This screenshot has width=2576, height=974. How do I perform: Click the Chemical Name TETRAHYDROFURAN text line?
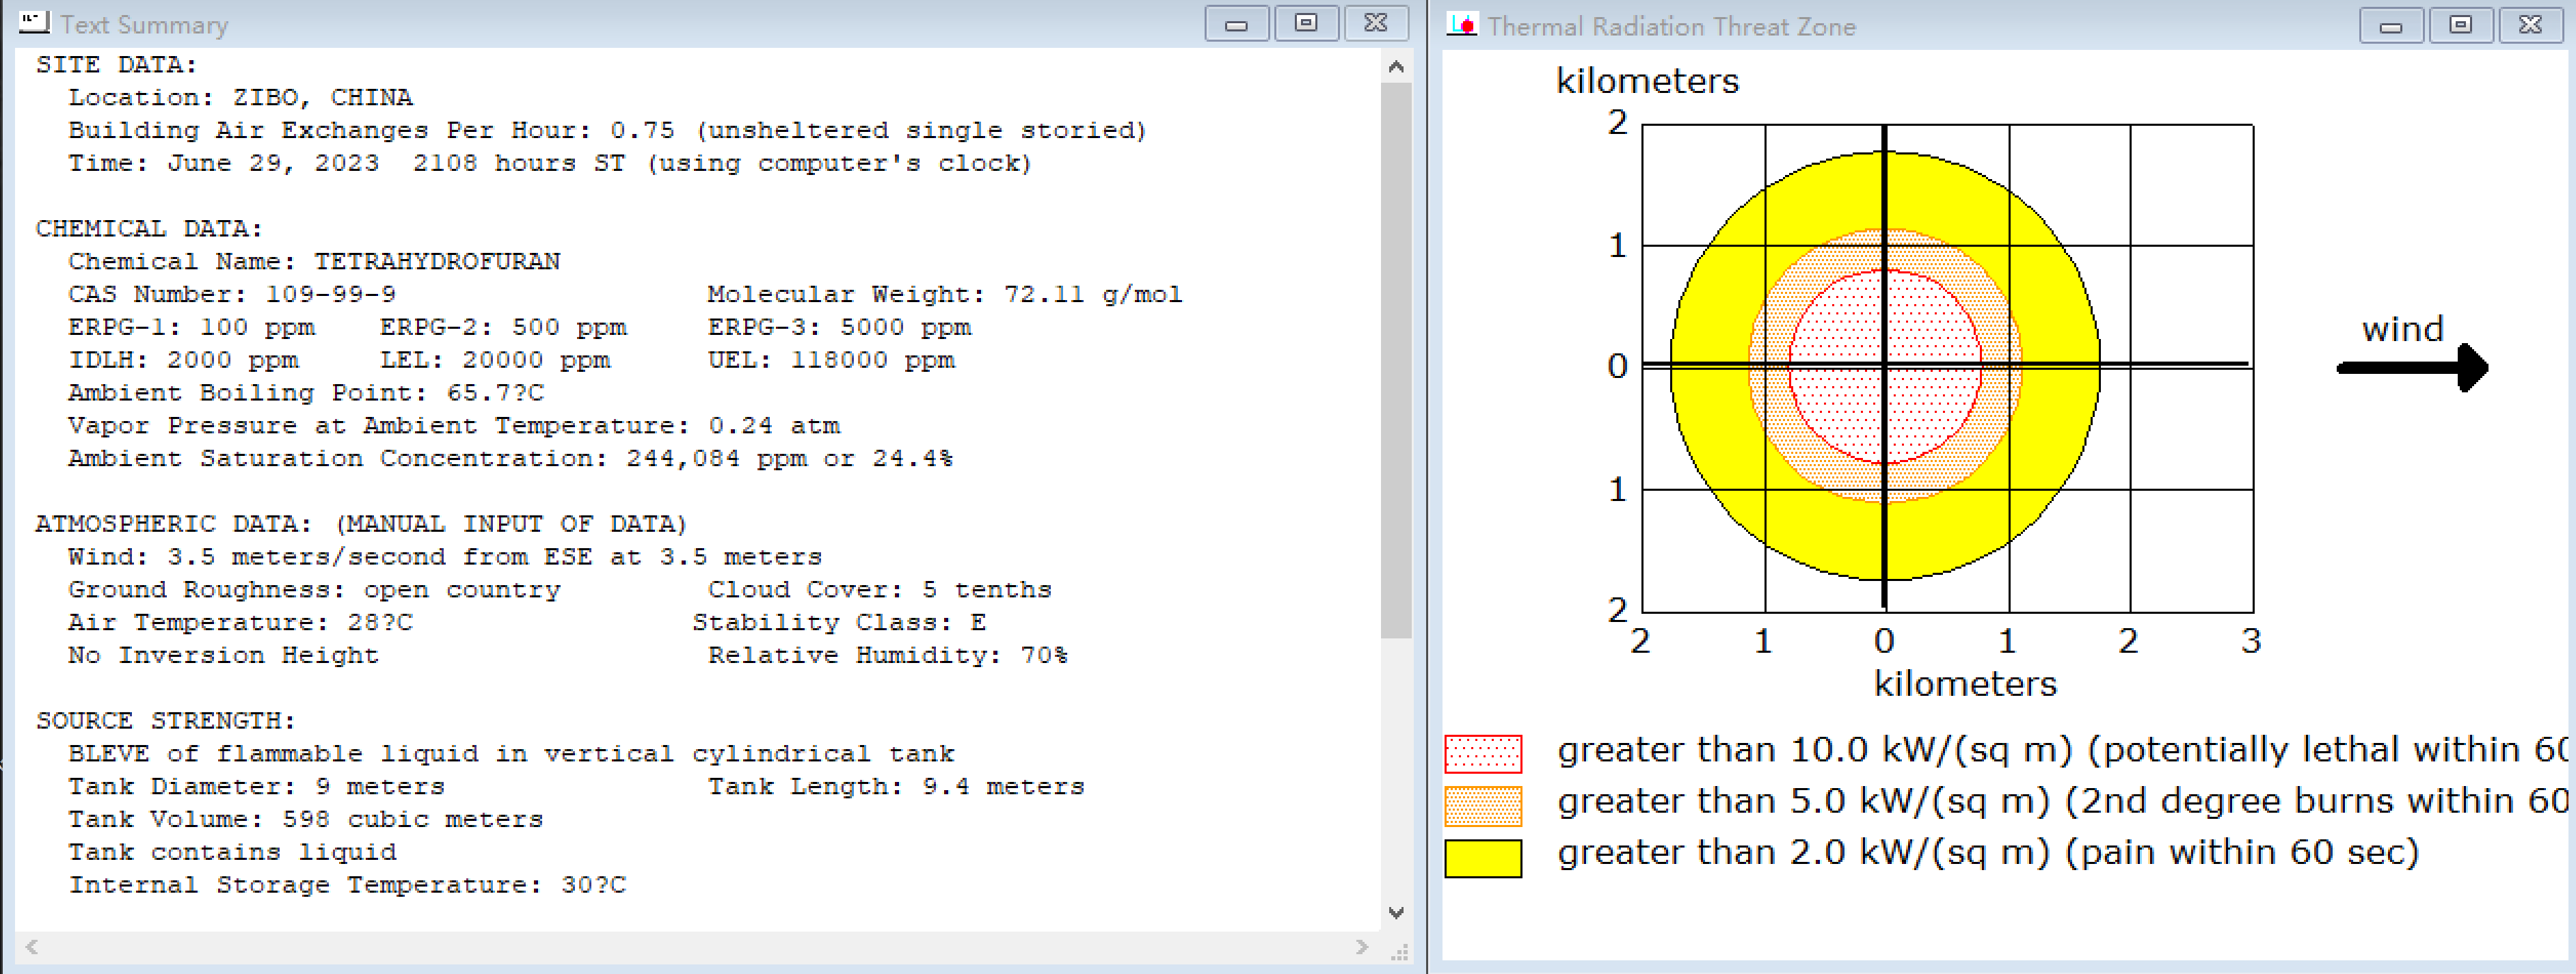[x=313, y=262]
